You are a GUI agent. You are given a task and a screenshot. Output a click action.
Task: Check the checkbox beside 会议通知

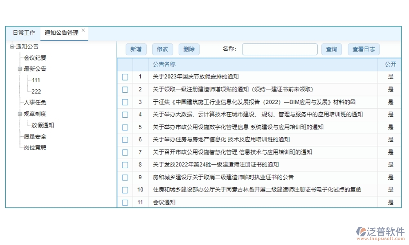tap(125, 202)
